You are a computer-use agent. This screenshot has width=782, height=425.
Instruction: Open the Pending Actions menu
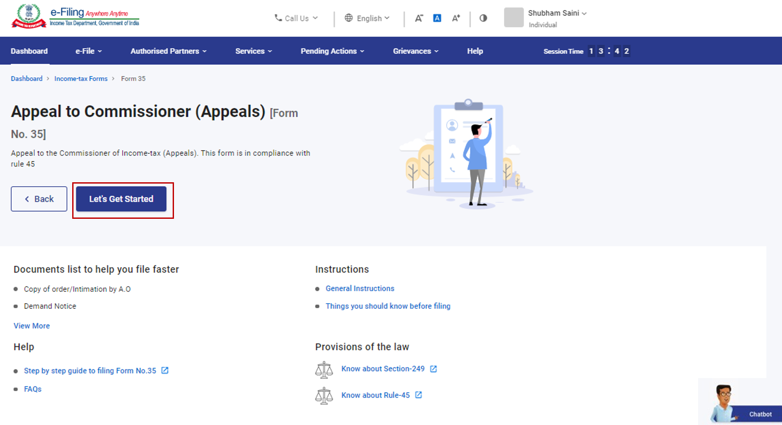tap(332, 51)
